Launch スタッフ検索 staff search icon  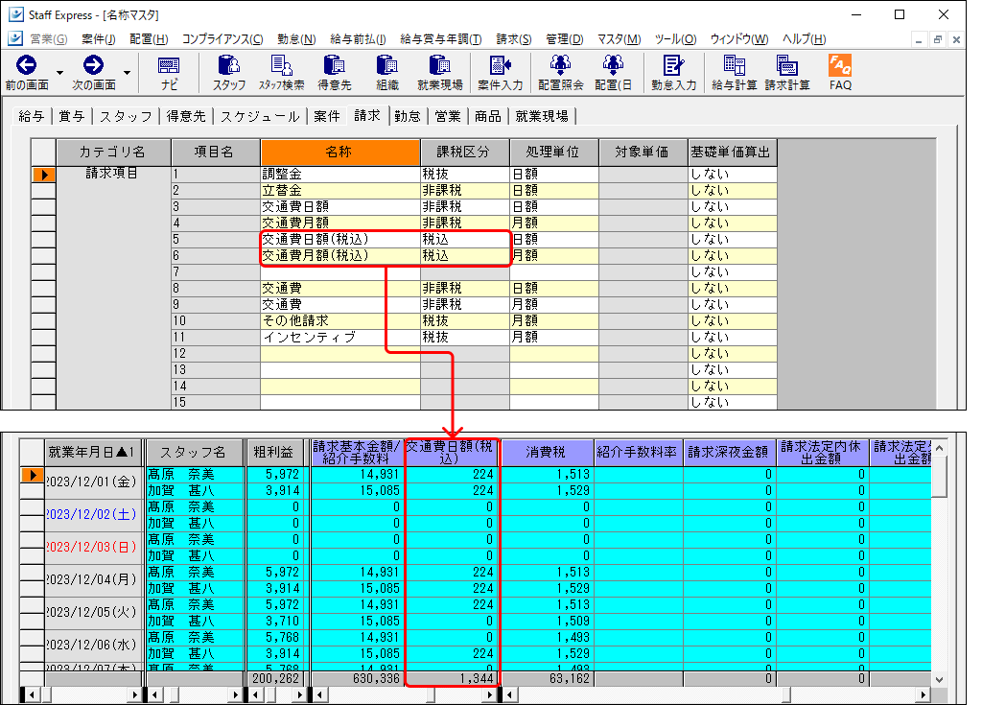coord(281,72)
